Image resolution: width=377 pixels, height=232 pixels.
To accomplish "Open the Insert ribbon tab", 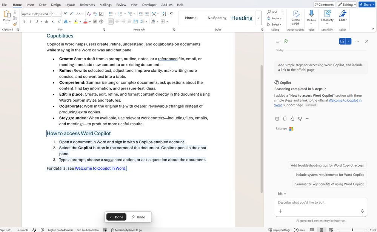I will click(x=30, y=5).
